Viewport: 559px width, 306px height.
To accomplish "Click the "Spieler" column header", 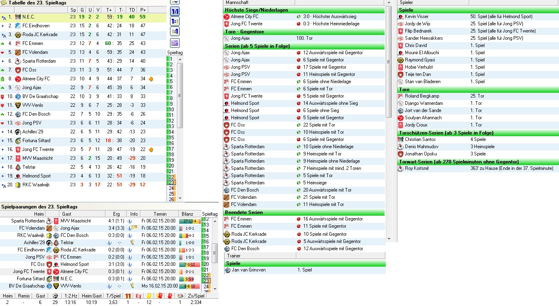I will coord(433,2).
